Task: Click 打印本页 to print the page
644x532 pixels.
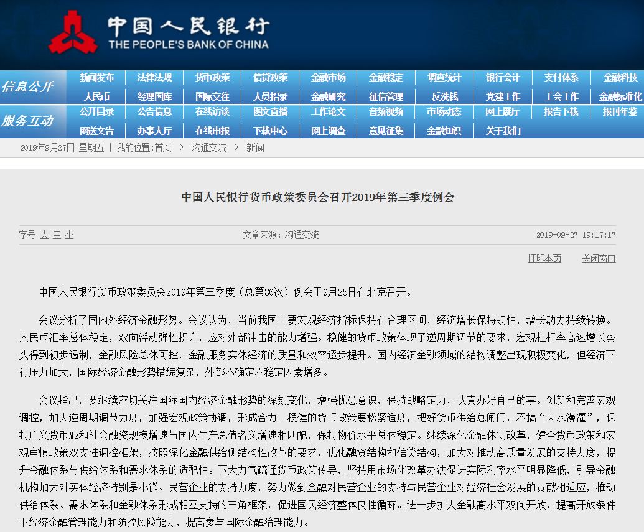Action: pos(544,258)
